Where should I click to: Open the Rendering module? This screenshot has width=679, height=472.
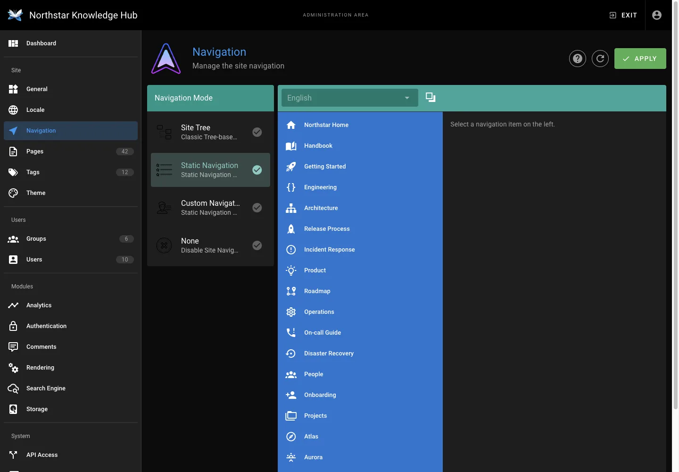(71, 368)
